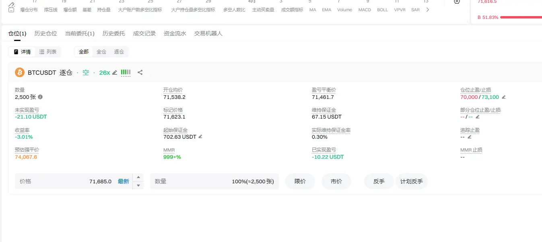Click the 未实现盈亏 label
This screenshot has height=242, width=542.
pyautogui.click(x=27, y=110)
